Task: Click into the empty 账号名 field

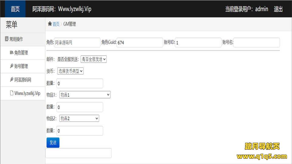Action: click(x=256, y=43)
